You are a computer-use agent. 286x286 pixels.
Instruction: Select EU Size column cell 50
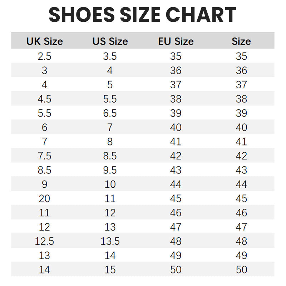click(176, 270)
